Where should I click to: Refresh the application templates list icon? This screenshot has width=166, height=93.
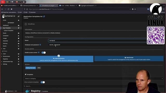(x=44, y=17)
